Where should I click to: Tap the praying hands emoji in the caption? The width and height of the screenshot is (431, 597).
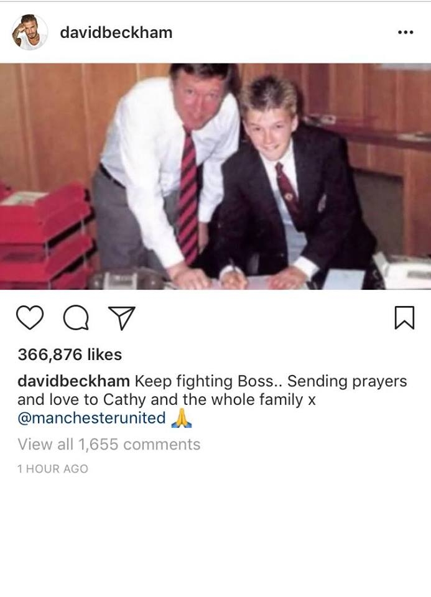pos(182,418)
